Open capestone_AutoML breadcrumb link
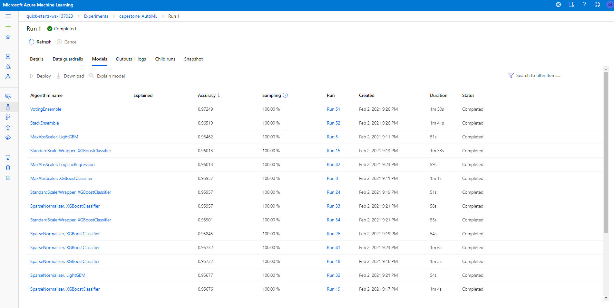This screenshot has width=614, height=308. (138, 16)
